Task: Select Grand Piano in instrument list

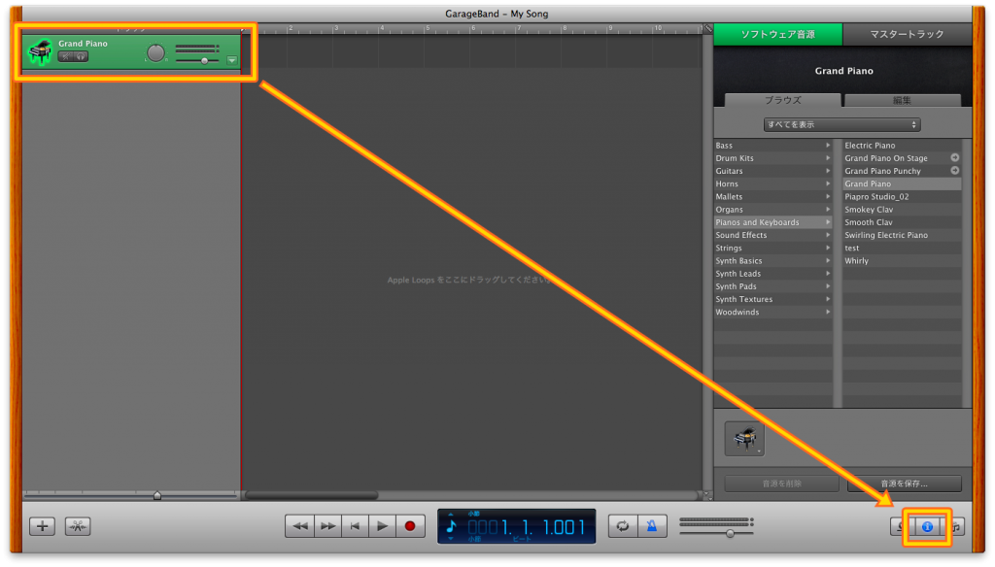Action: [902, 183]
